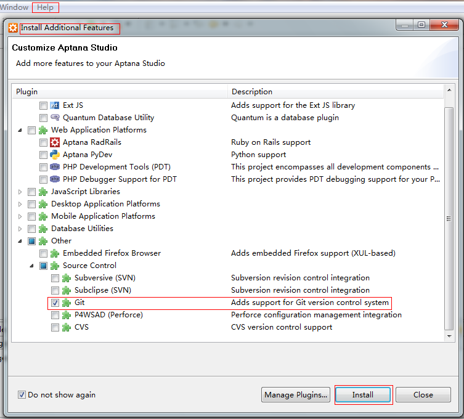
Task: Tick the CVS checkbox
Action: [55, 328]
